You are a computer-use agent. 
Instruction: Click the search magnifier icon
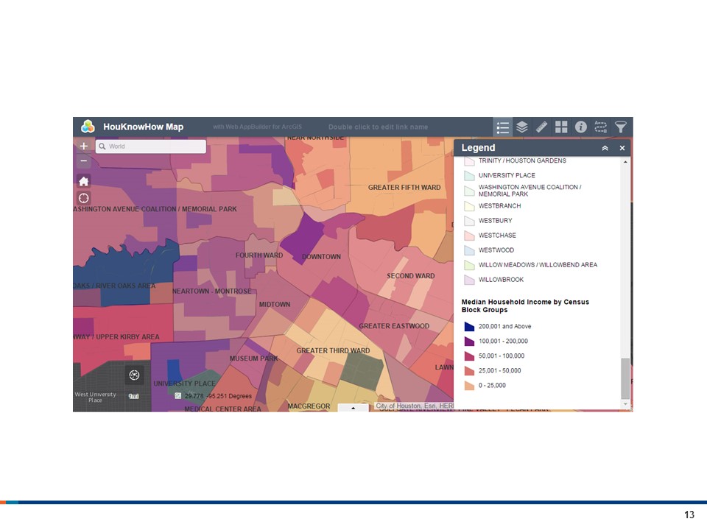point(102,146)
